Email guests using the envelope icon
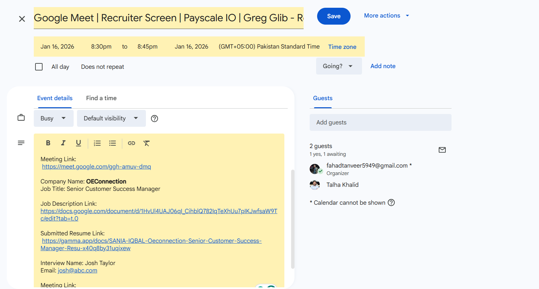Image resolution: width=539 pixels, height=289 pixels. point(442,150)
